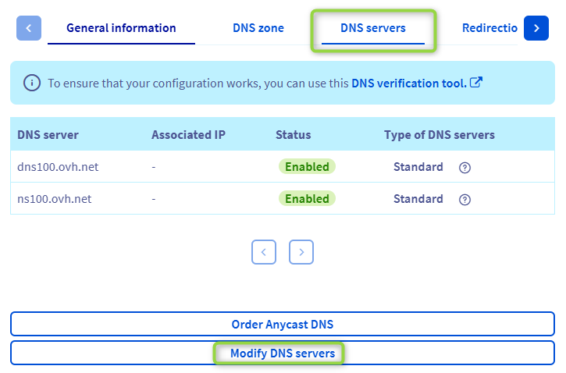Switch to the General information tab
Image resolution: width=566 pixels, height=373 pixels.
click(121, 28)
